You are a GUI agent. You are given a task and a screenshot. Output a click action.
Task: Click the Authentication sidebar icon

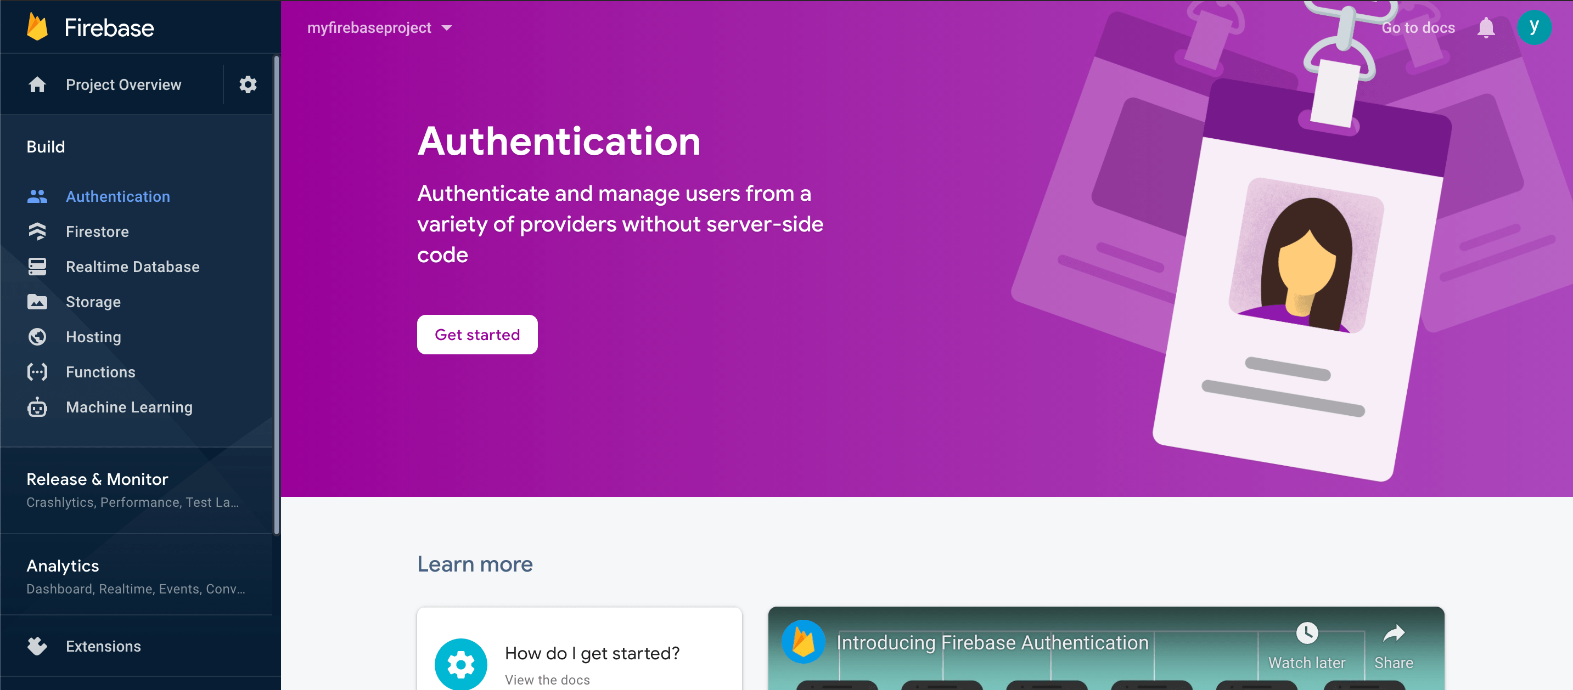[x=37, y=196]
